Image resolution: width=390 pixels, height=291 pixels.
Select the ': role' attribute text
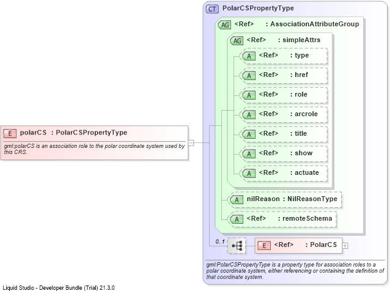[299, 94]
